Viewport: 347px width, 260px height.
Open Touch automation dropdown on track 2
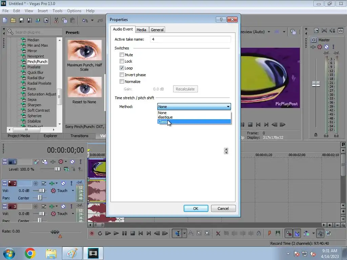pyautogui.click(x=73, y=191)
